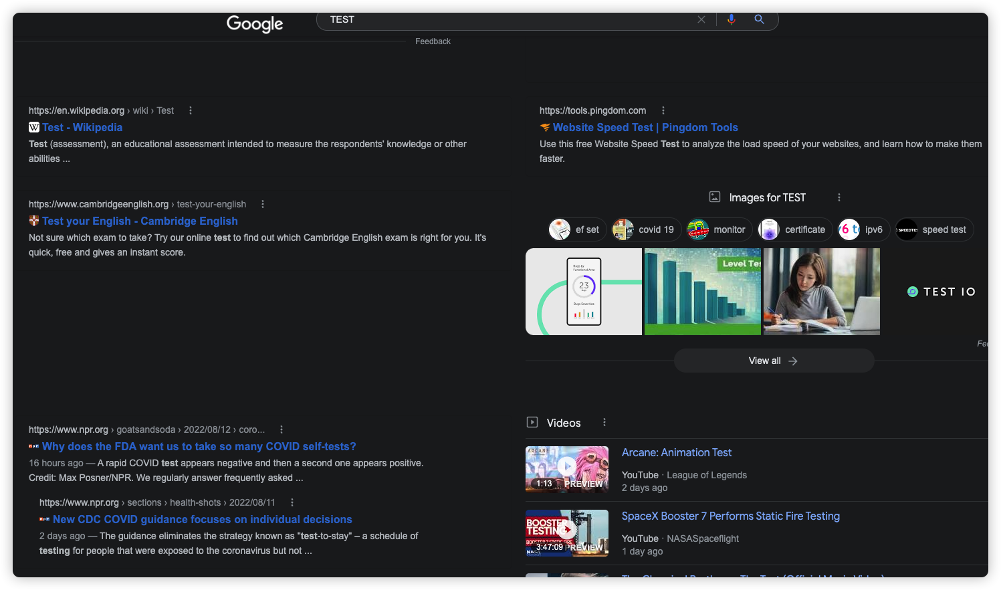Image resolution: width=1001 pixels, height=590 pixels.
Task: Open Website Speed Test Pingdom Tools link
Action: coord(645,127)
